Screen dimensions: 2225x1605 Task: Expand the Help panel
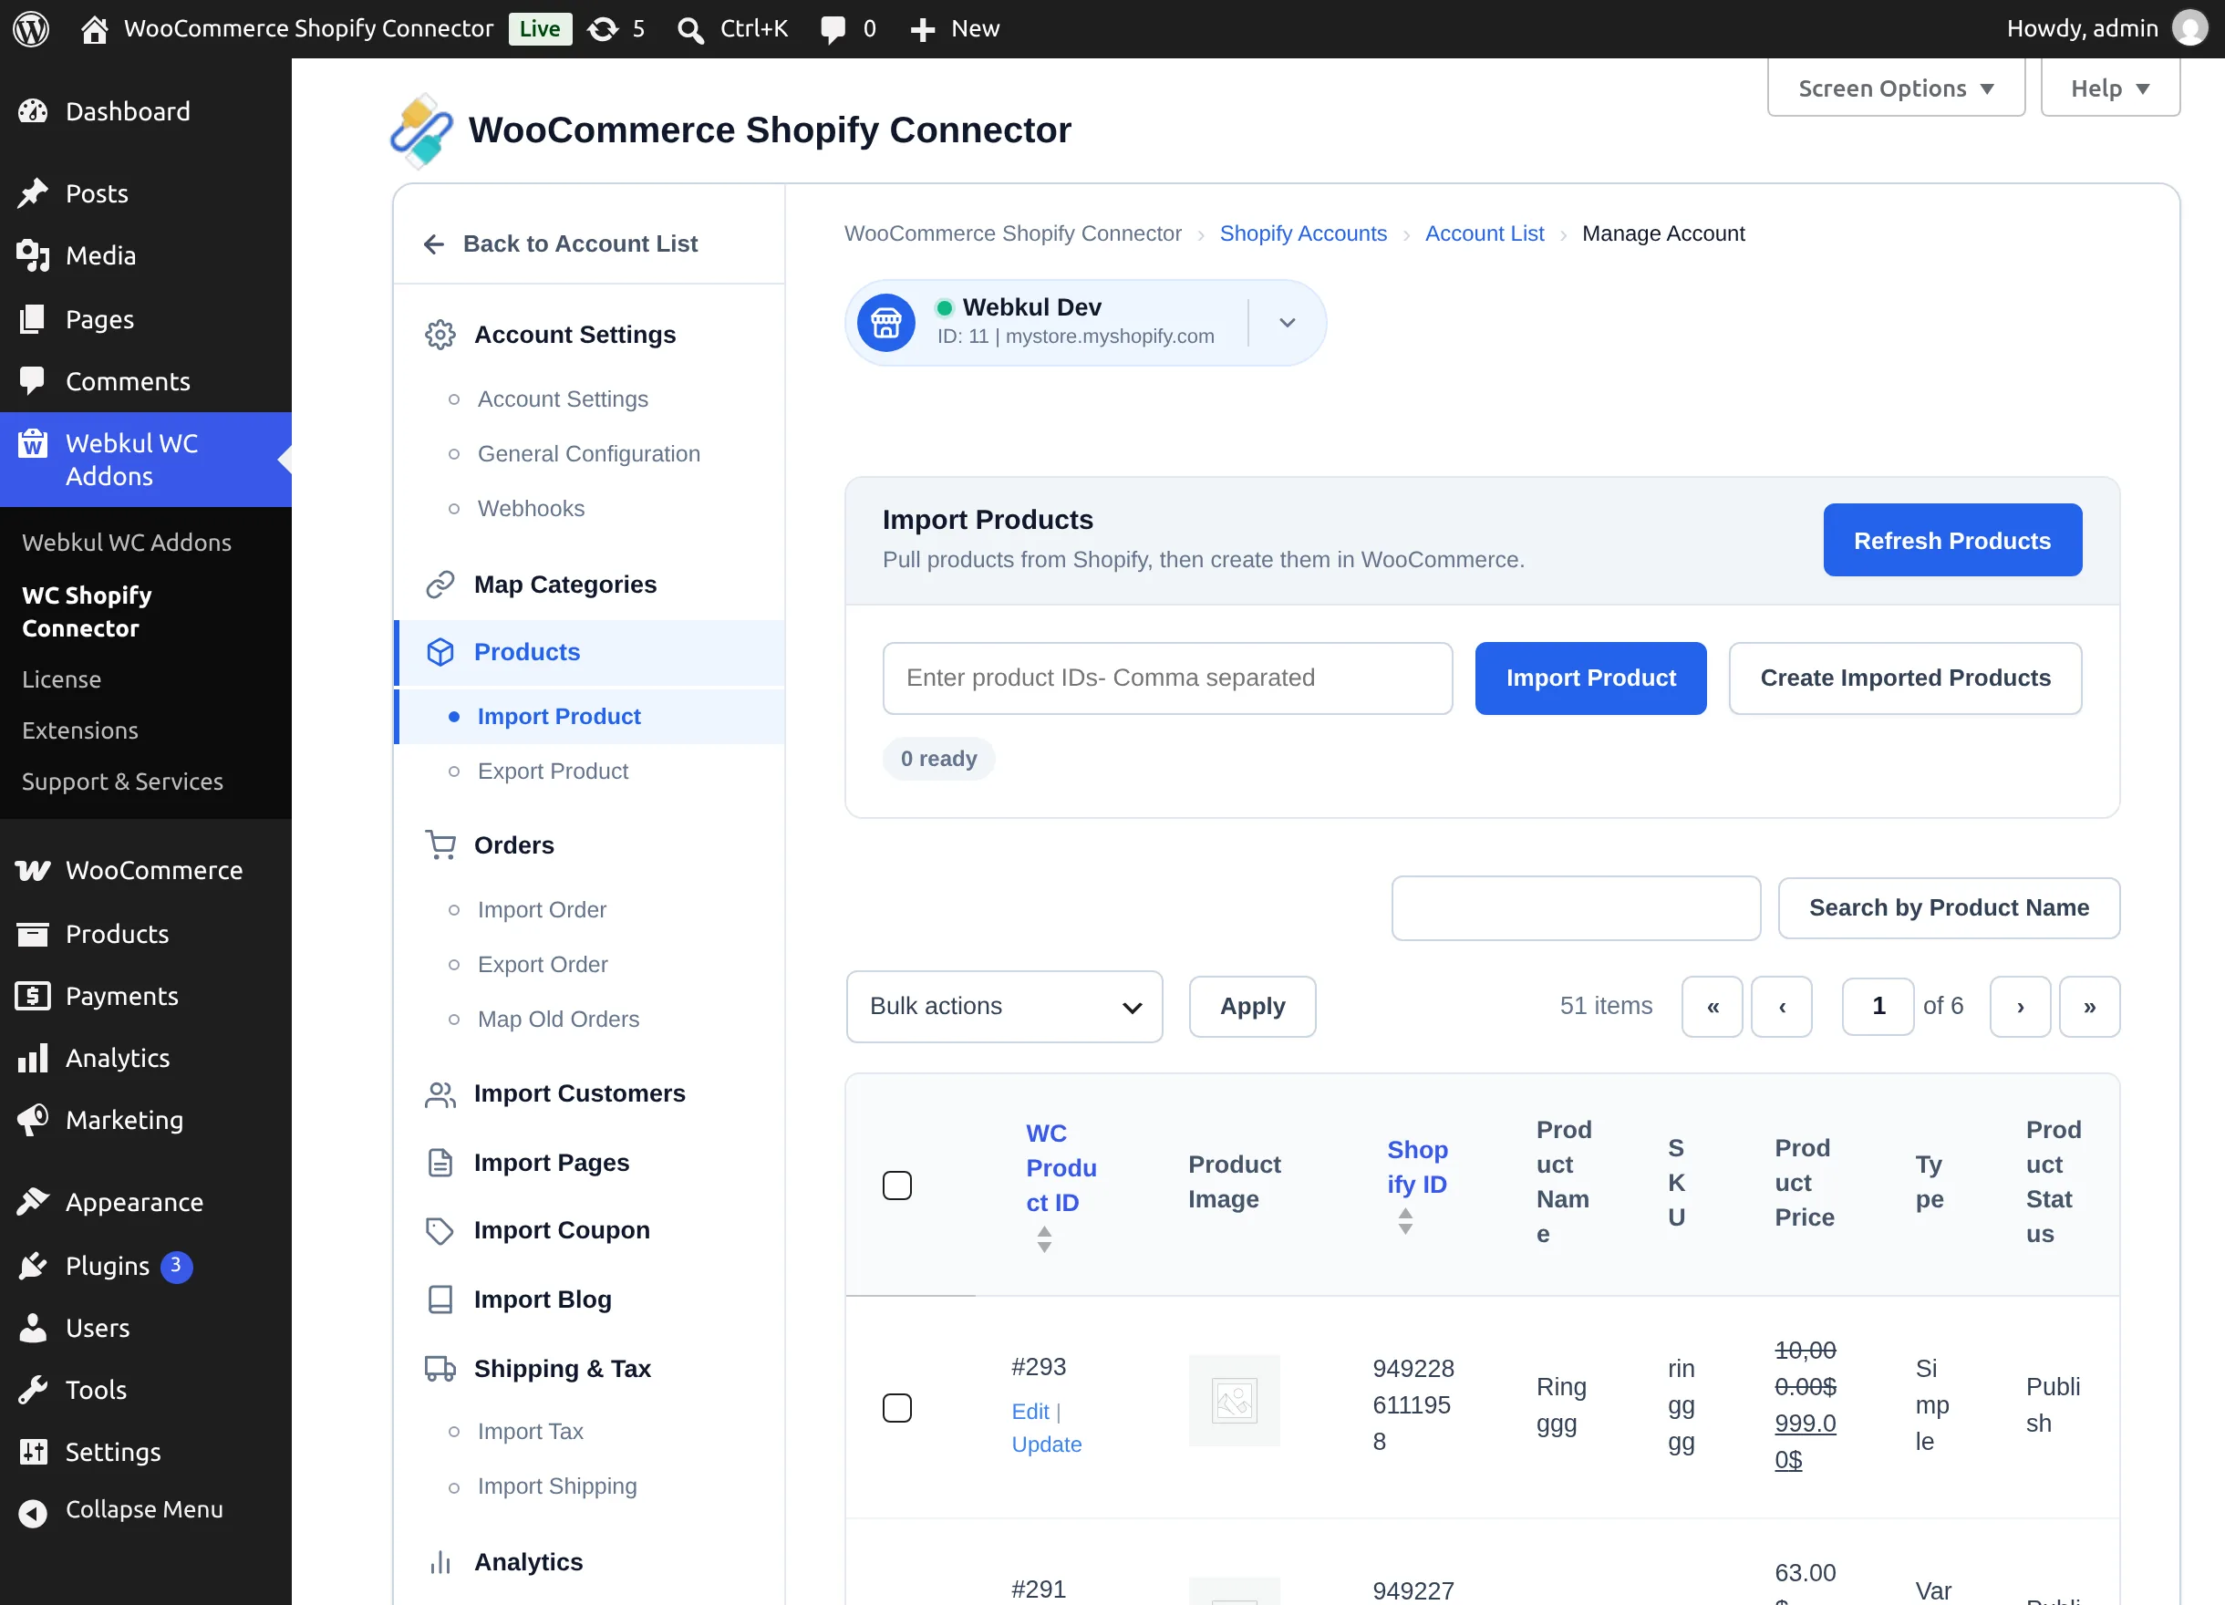pos(2109,88)
